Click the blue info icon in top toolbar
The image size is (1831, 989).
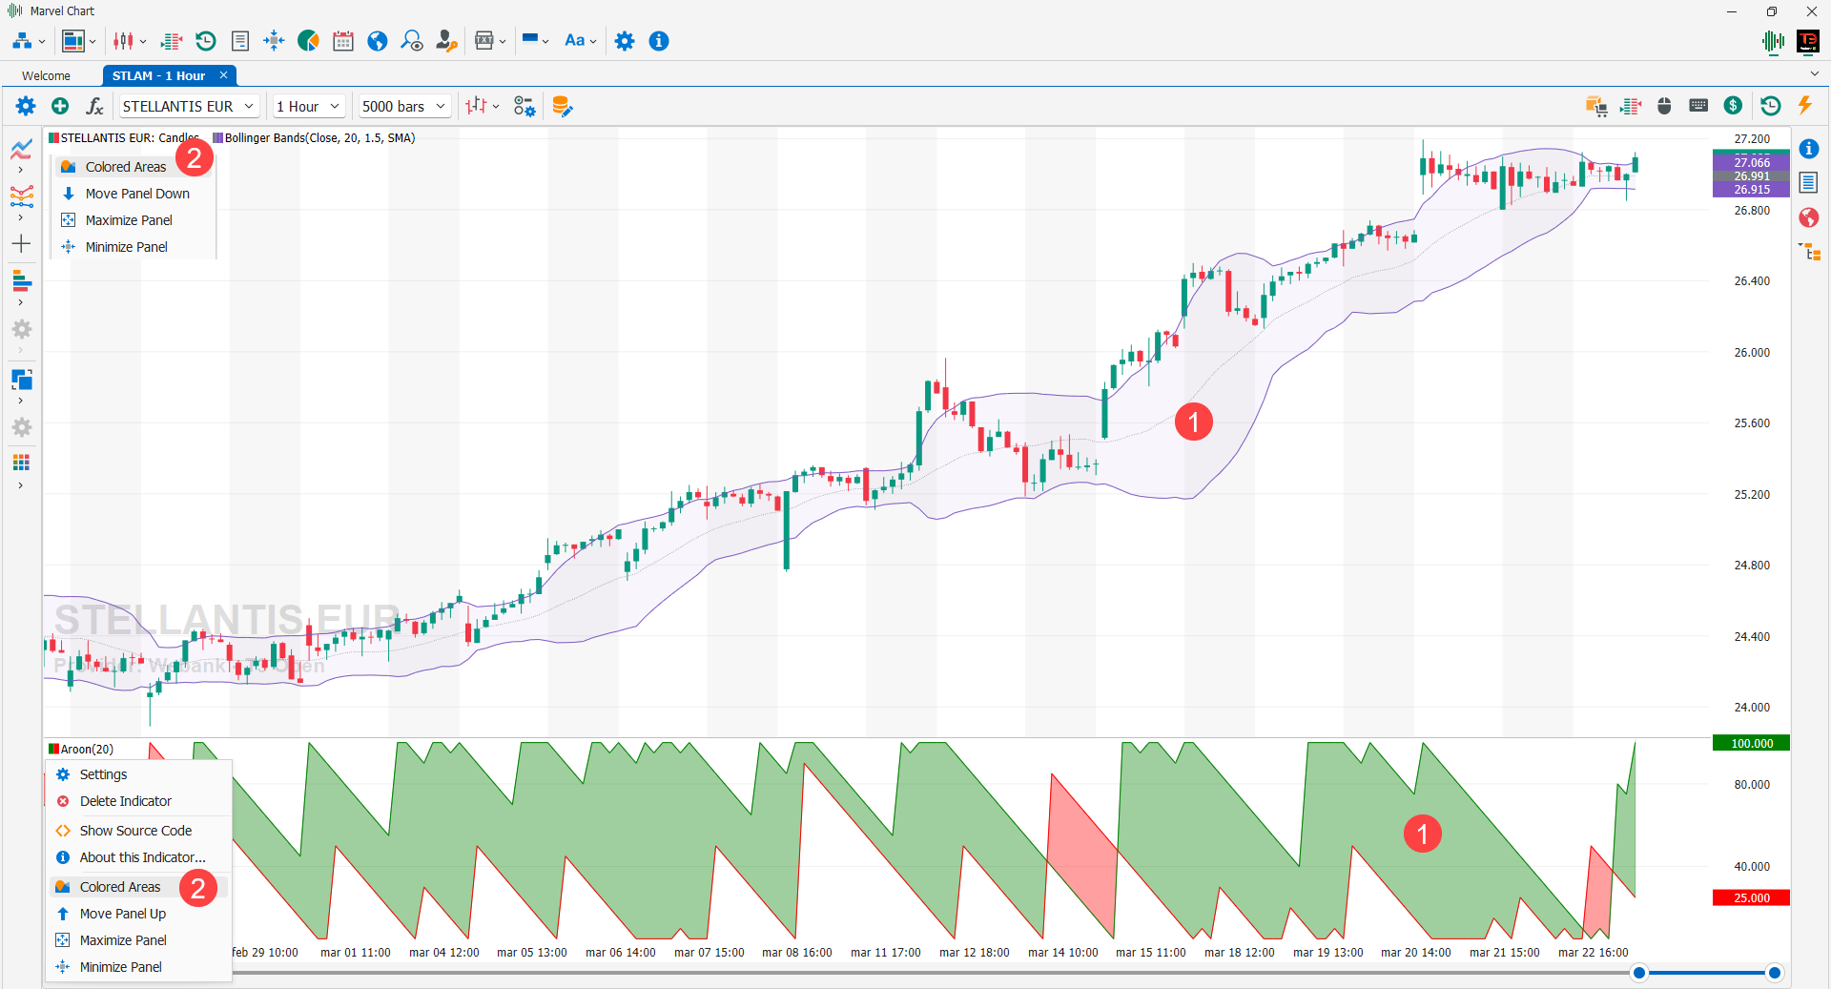click(659, 41)
